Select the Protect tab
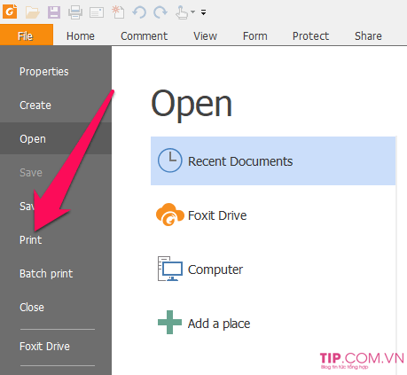Screen dimensions: 407x375 click(x=310, y=36)
